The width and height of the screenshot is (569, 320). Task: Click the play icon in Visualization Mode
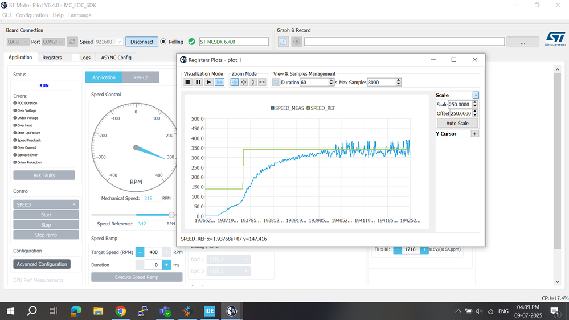click(208, 83)
